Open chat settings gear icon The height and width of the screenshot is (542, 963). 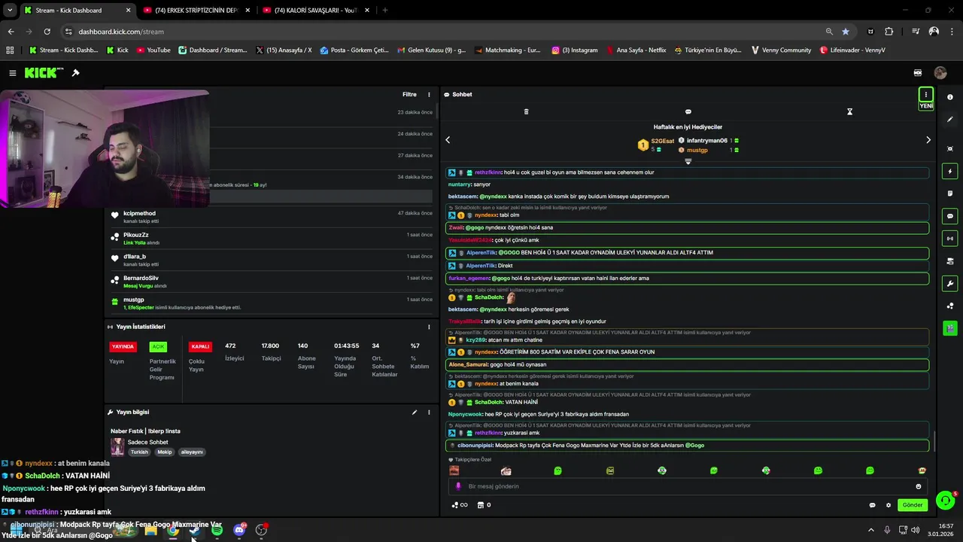click(889, 505)
